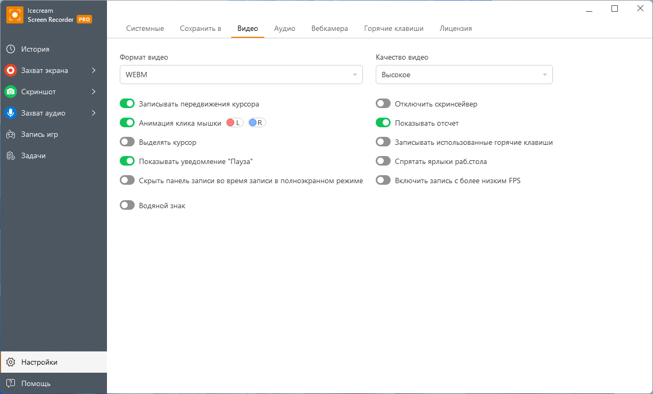
Task: Open the video format WEBM dropdown
Action: click(x=241, y=75)
